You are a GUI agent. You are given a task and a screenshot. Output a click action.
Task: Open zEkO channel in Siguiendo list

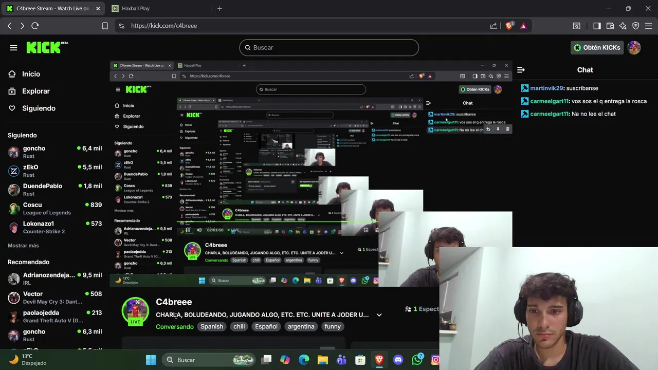click(x=55, y=171)
